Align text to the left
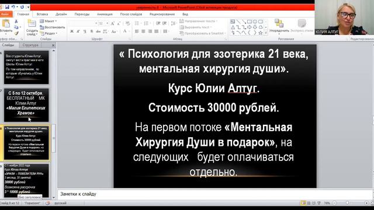 click(137, 32)
